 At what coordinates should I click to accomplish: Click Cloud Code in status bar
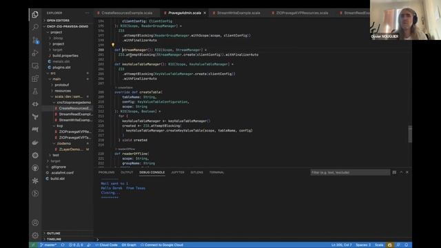106,245
